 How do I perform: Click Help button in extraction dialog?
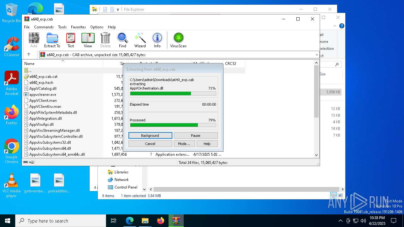click(207, 144)
